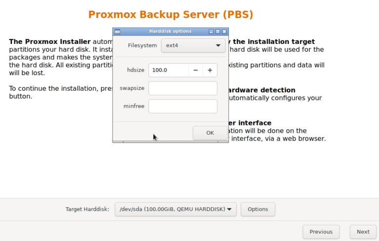Expand the Target Harddisk /dev/sda dropdown
Viewport: 379px width, 241px height.
(175, 209)
